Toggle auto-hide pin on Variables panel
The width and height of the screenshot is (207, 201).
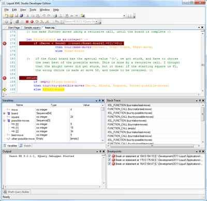click(100, 101)
